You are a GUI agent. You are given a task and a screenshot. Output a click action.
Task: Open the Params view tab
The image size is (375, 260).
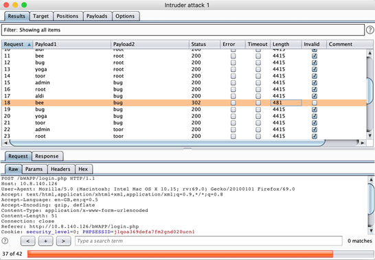click(x=34, y=169)
